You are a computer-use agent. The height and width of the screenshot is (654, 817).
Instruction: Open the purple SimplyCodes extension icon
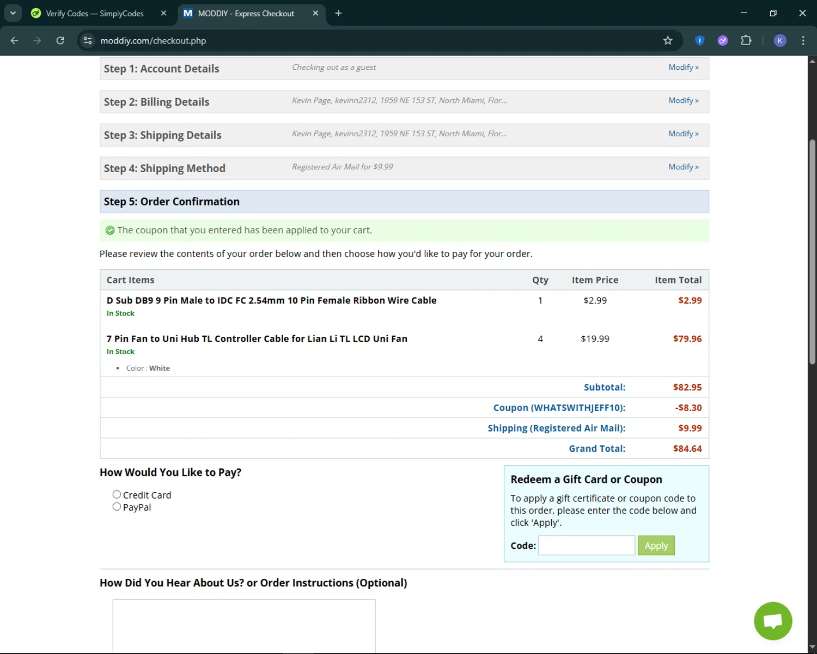pyautogui.click(x=723, y=40)
